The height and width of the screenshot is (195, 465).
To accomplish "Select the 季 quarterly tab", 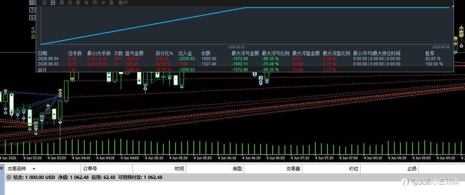I will [x=78, y=3].
